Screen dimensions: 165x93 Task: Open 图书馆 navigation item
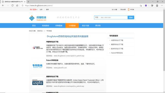coord(98,26)
